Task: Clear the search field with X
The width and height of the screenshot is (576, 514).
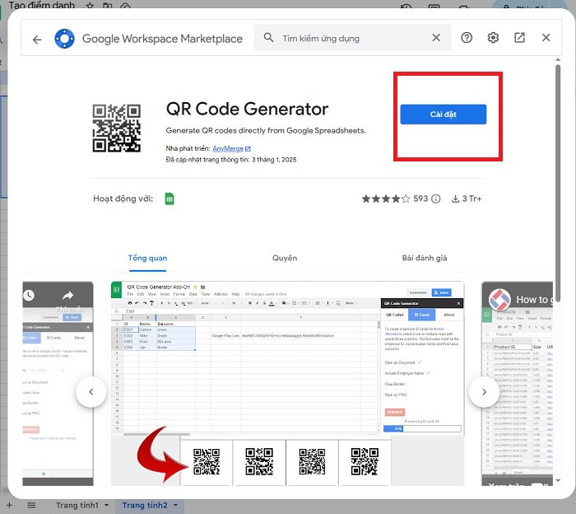Action: coord(436,38)
